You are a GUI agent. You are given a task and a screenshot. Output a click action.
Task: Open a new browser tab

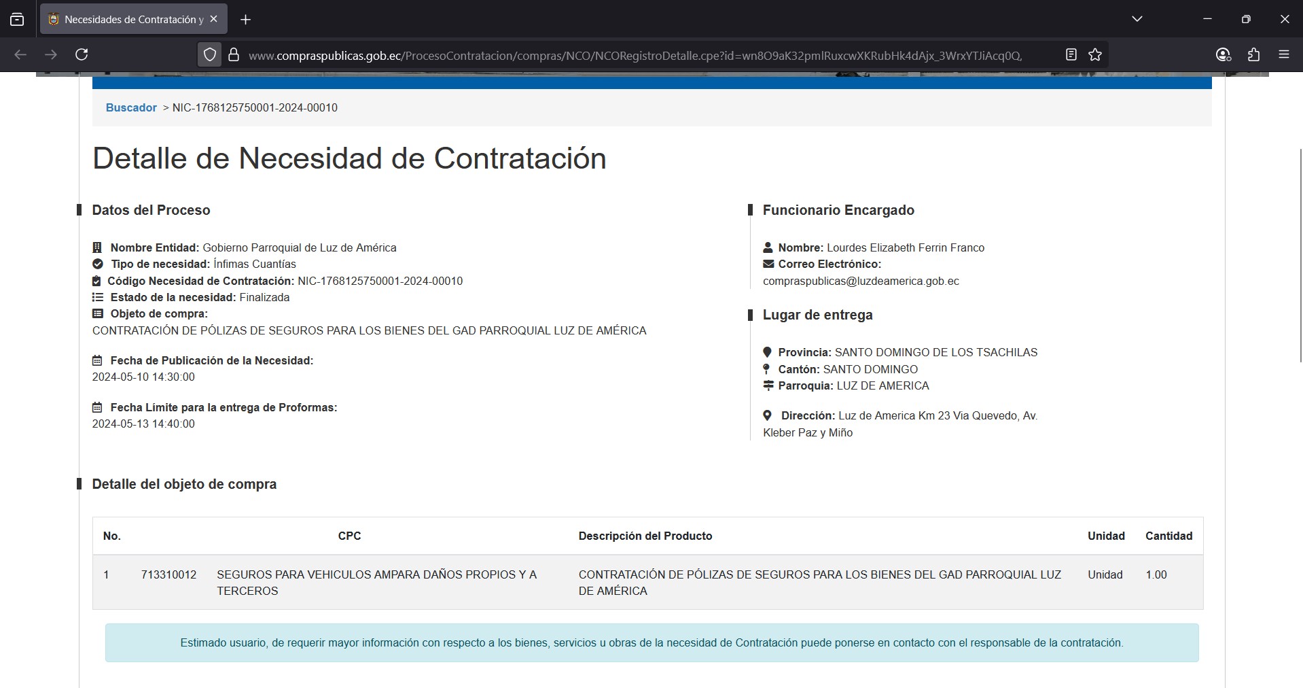(x=246, y=20)
